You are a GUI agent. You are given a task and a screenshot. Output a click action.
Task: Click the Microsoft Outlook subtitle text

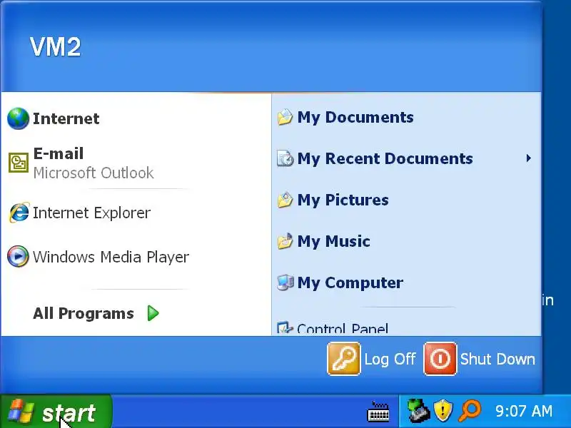(94, 173)
